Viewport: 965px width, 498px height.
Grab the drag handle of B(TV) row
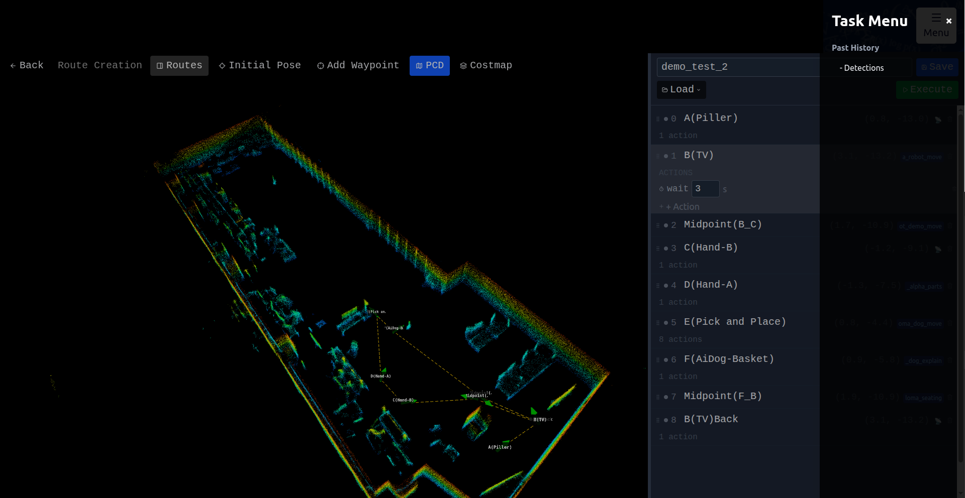[658, 156]
